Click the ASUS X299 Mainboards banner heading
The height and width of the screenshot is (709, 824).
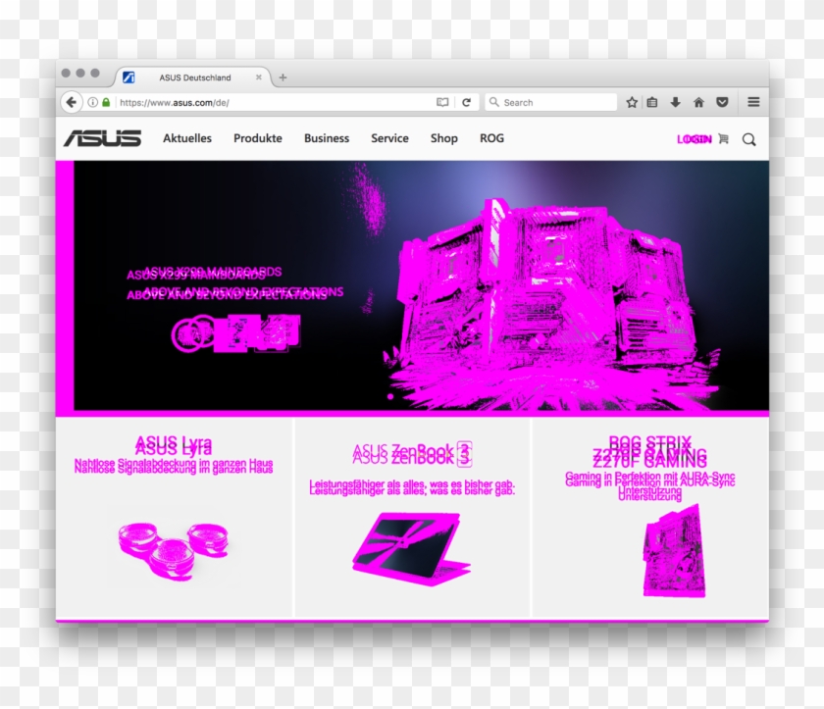pyautogui.click(x=204, y=273)
